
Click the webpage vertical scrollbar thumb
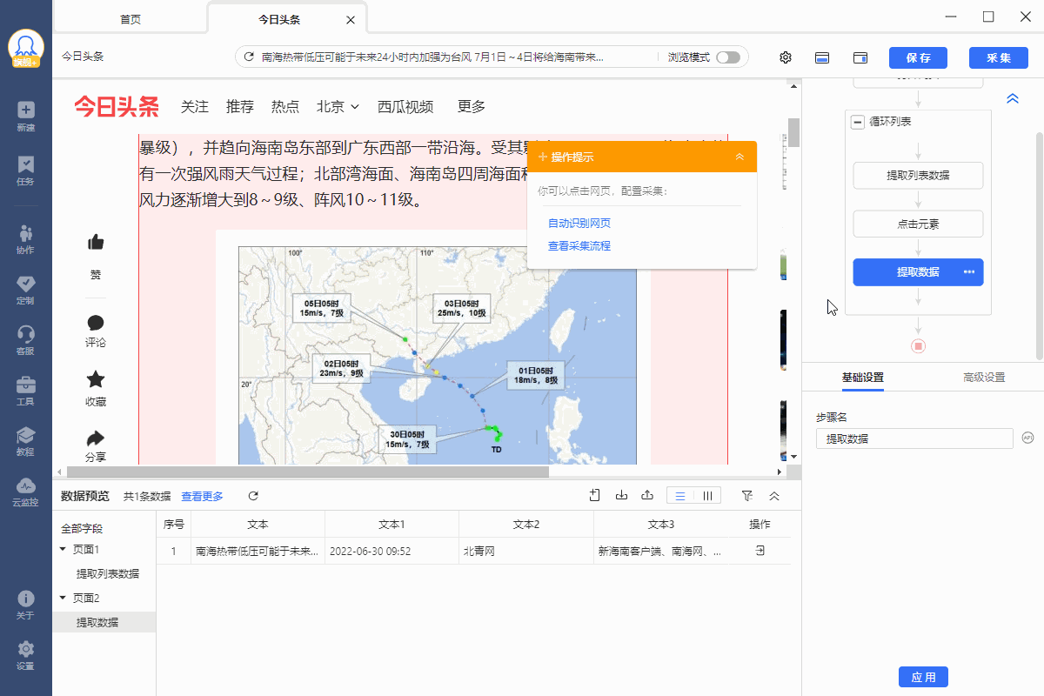[794, 133]
